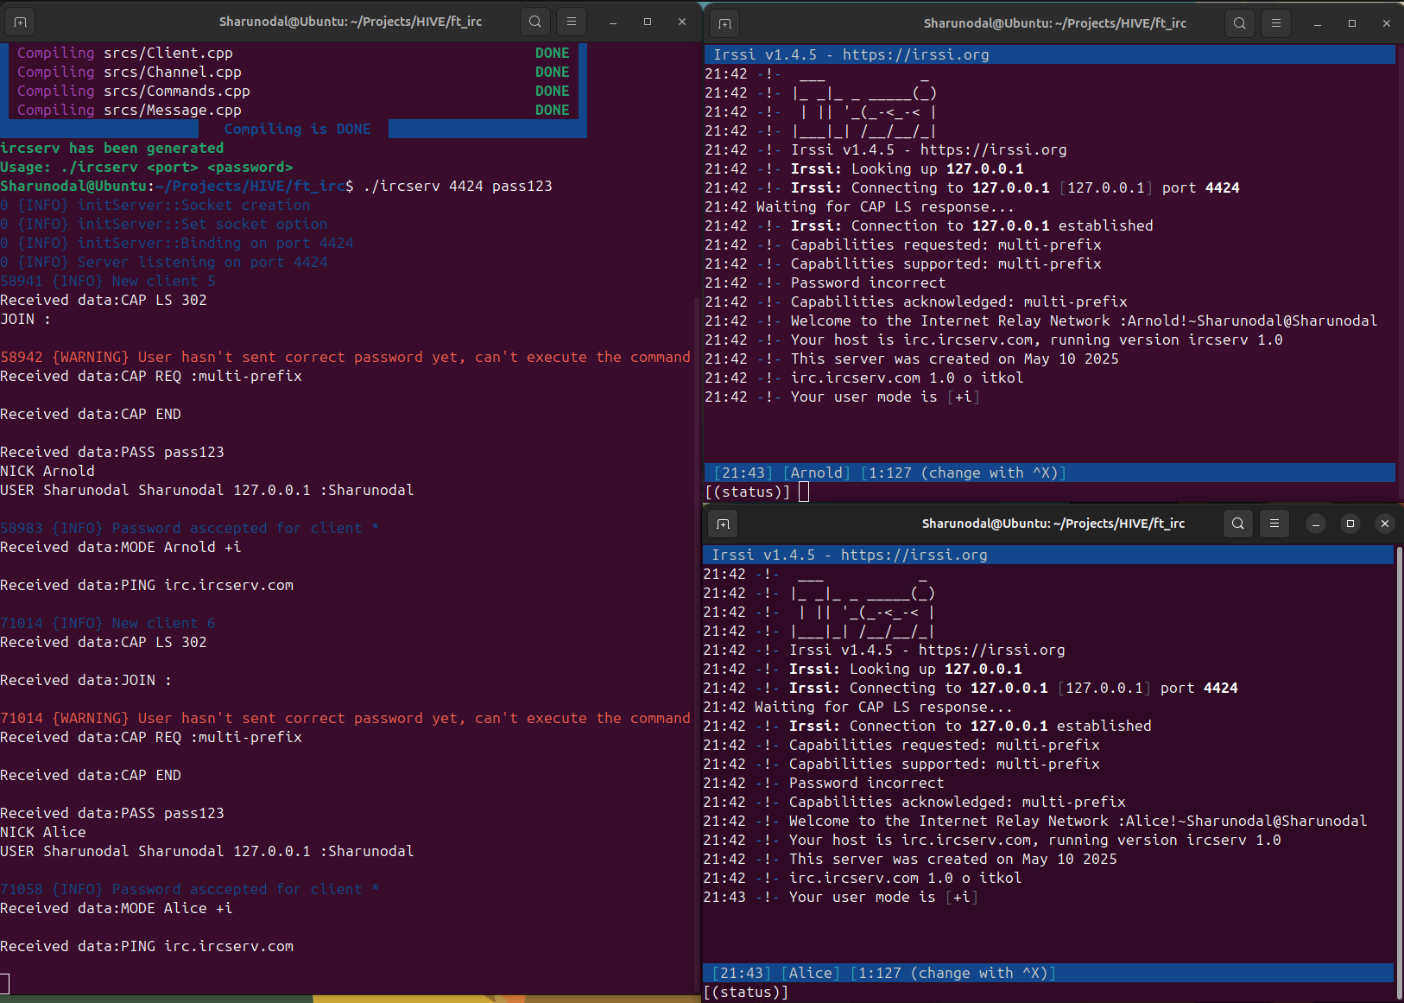Open new tab in Alice irssi terminal
The height and width of the screenshot is (1003, 1404).
724,524
